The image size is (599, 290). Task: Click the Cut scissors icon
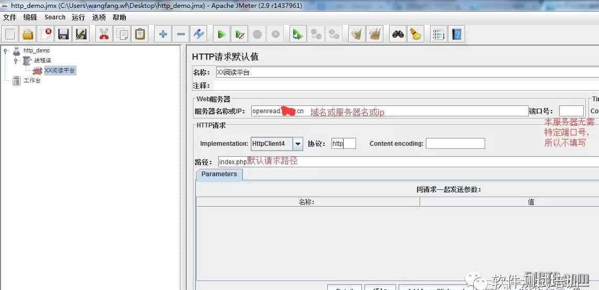104,35
